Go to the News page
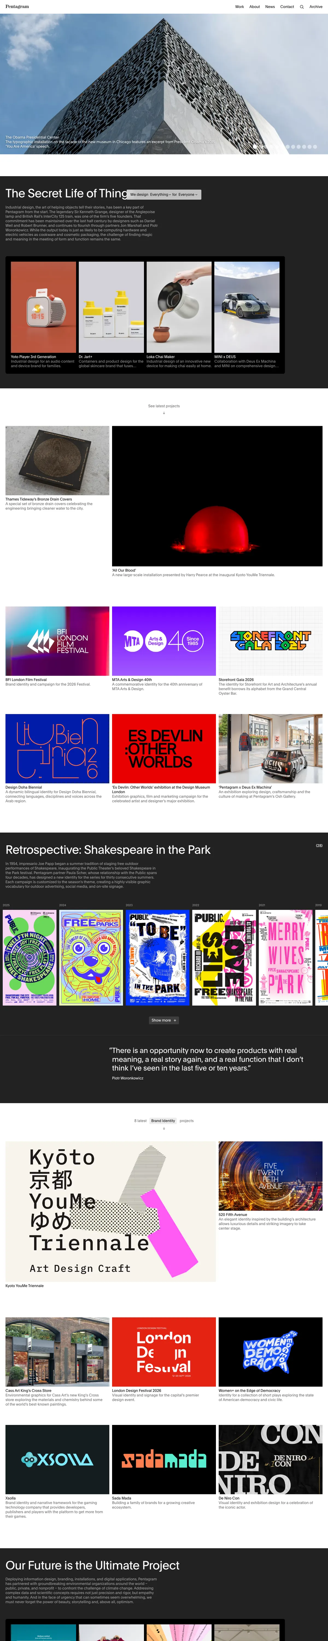Screen dimensions: 328x1641 pyautogui.click(x=270, y=7)
